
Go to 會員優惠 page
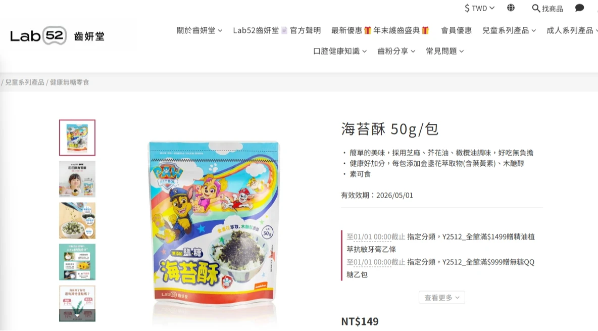(x=456, y=30)
